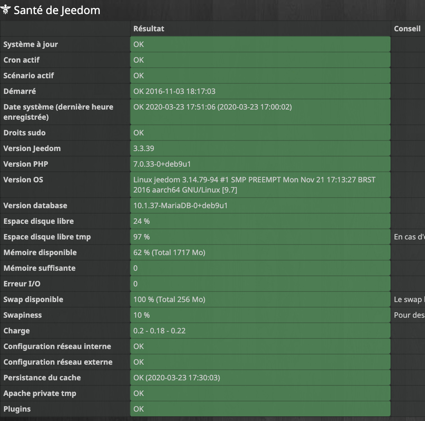This screenshot has height=421, width=425.
Task: Click the OK result for Cron actif
Action: (139, 60)
